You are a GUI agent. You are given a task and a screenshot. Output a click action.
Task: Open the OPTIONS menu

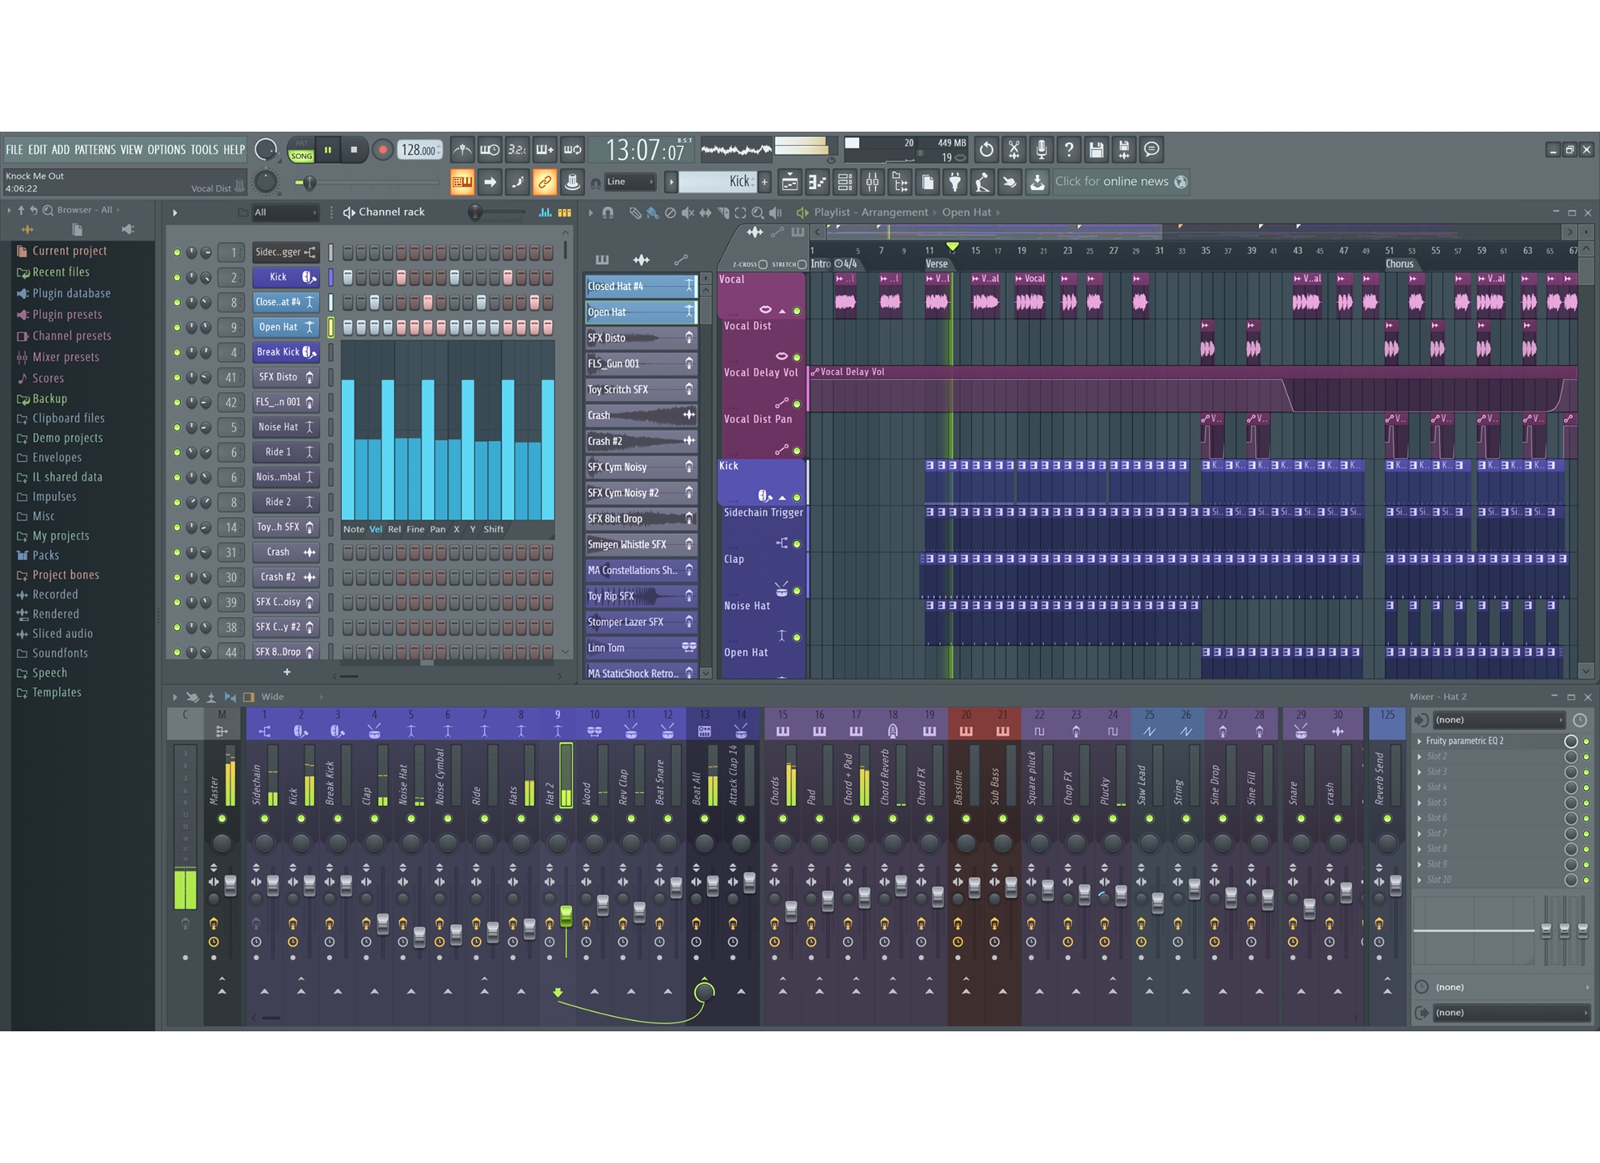[166, 150]
